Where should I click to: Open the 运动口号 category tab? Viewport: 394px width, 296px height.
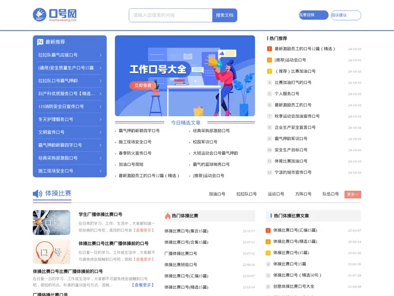tap(276, 194)
